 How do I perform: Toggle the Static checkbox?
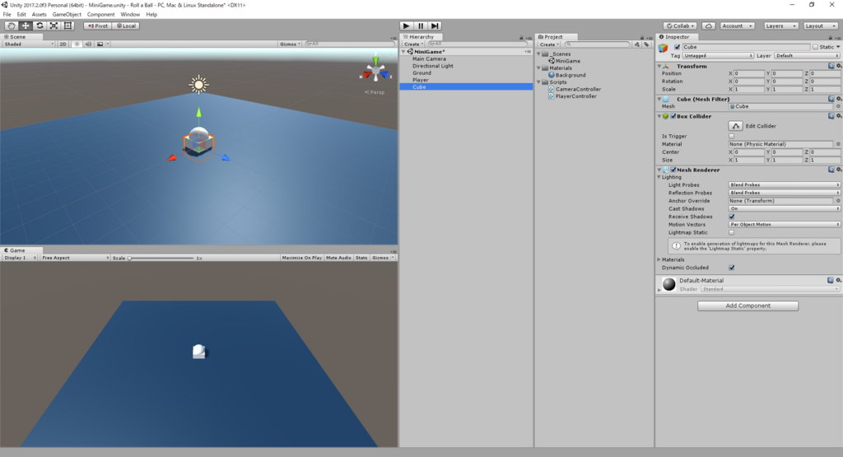click(815, 47)
